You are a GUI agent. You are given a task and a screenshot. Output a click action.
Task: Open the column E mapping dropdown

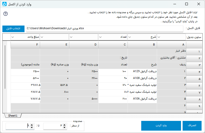pyautogui.click(x=54, y=37)
